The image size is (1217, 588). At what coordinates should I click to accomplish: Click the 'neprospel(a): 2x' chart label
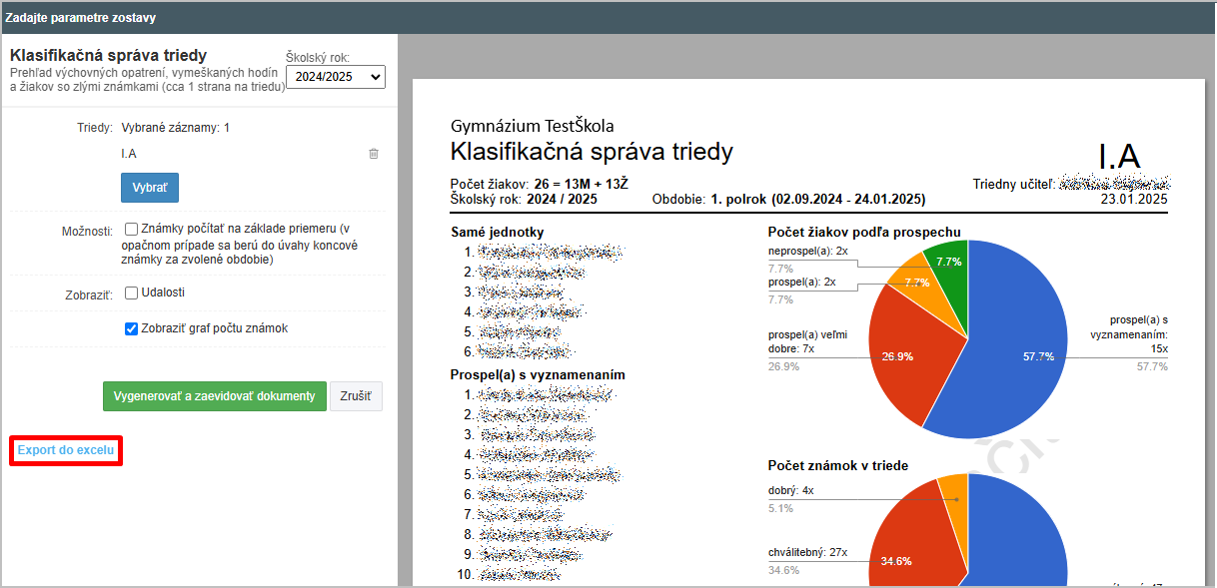tap(808, 251)
